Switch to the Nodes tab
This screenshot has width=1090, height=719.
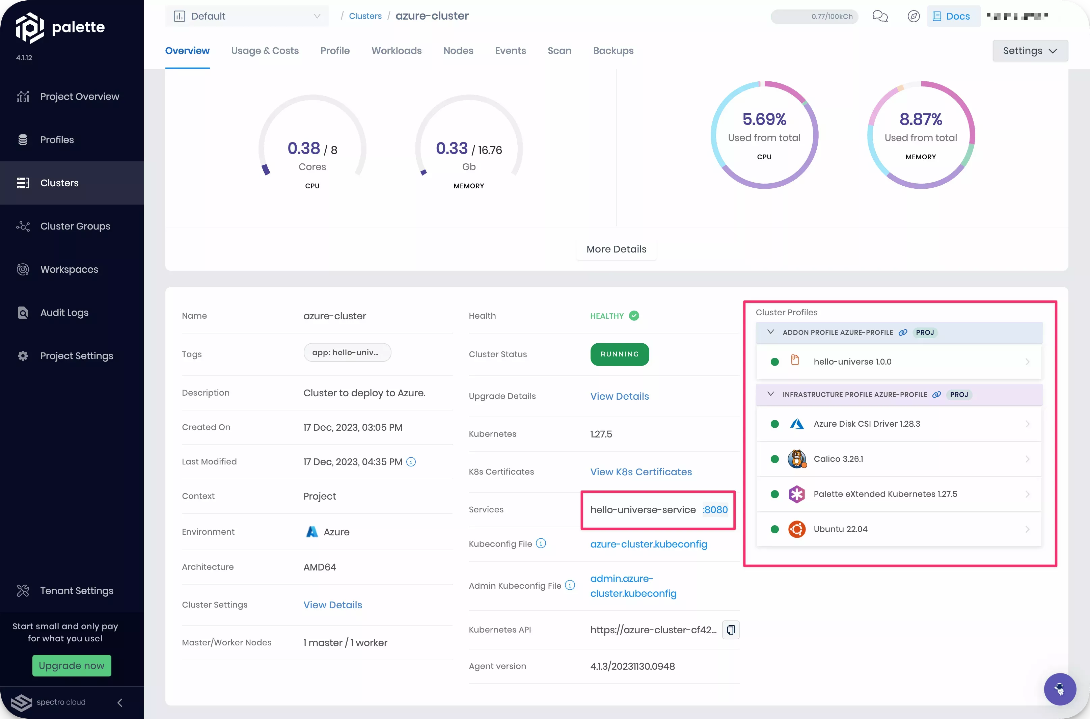458,51
